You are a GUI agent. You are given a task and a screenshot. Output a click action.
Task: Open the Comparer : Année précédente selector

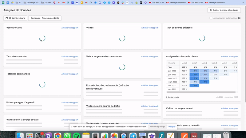click(x=45, y=18)
